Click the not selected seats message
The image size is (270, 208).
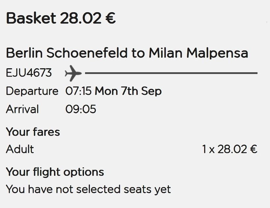88,189
